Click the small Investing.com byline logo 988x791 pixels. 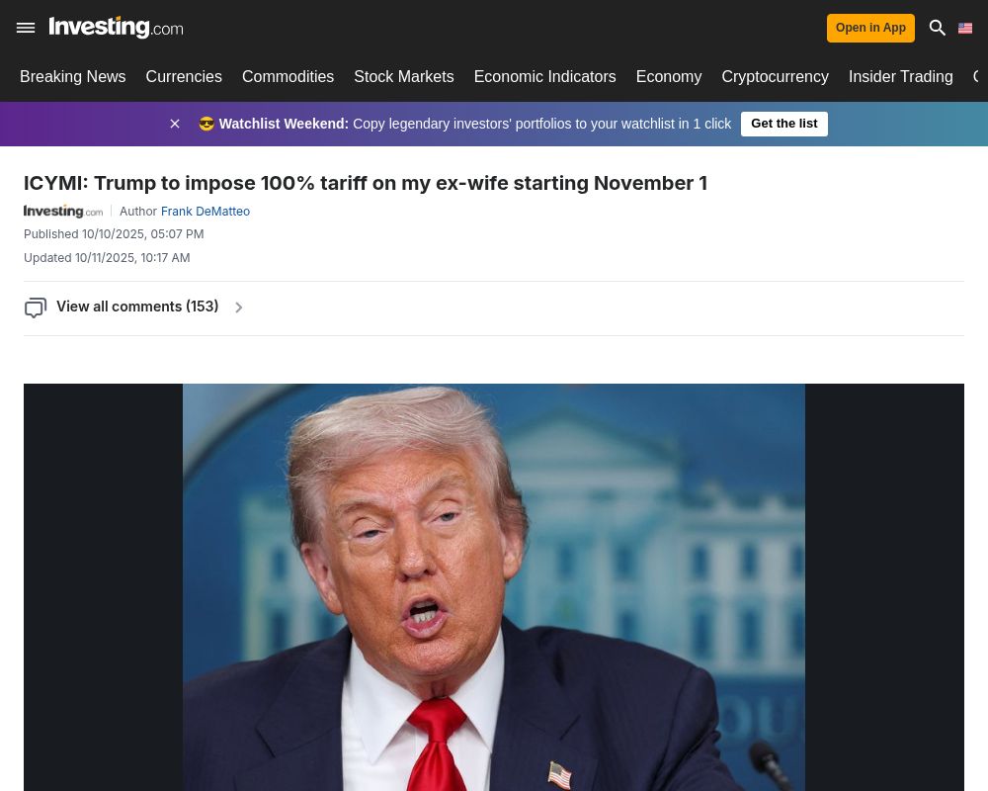point(63,212)
